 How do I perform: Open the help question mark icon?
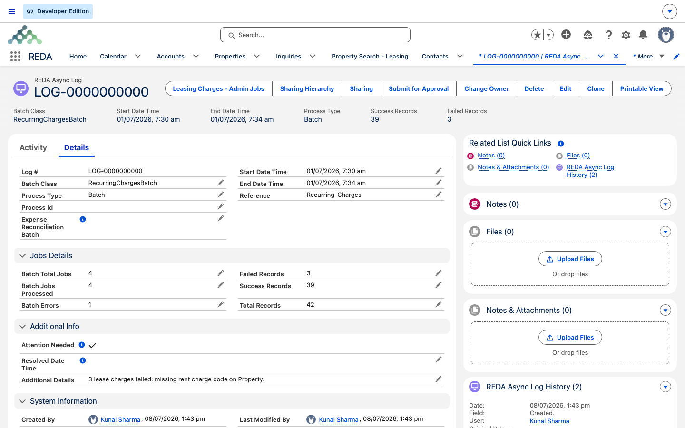click(608, 35)
